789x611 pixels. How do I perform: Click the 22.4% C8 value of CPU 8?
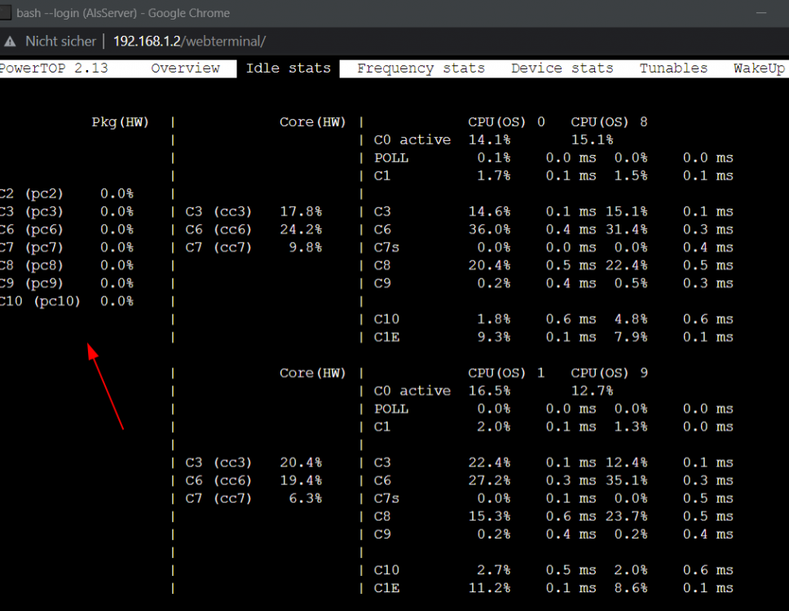click(x=627, y=266)
